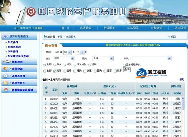Uncheck the 动车 checkbox
This screenshot has height=137, width=188.
tap(55, 71)
